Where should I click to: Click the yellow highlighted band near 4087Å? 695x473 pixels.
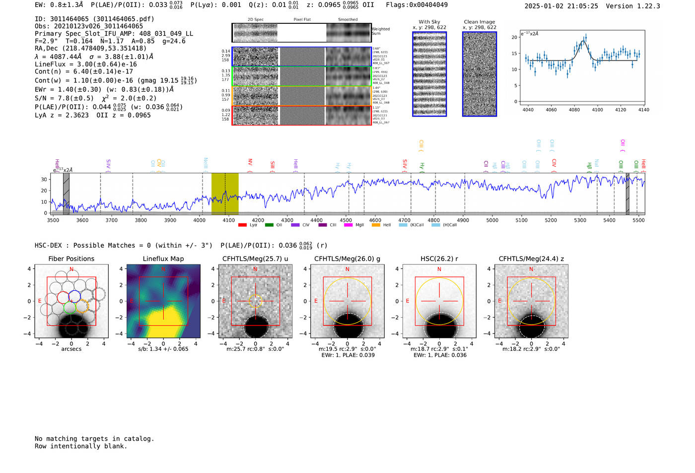point(225,194)
